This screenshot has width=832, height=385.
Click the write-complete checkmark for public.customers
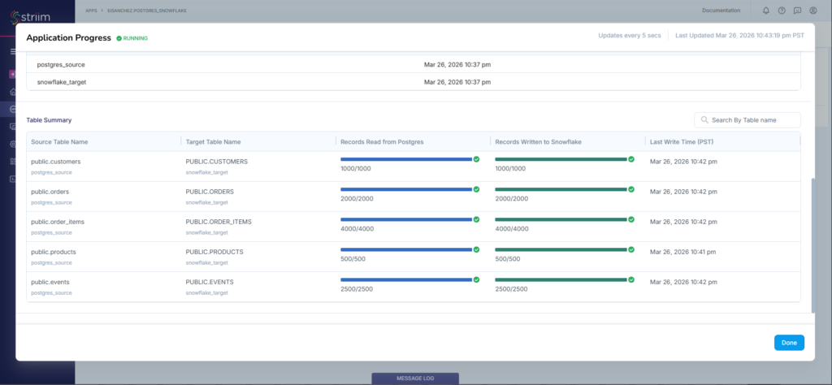pyautogui.click(x=631, y=159)
